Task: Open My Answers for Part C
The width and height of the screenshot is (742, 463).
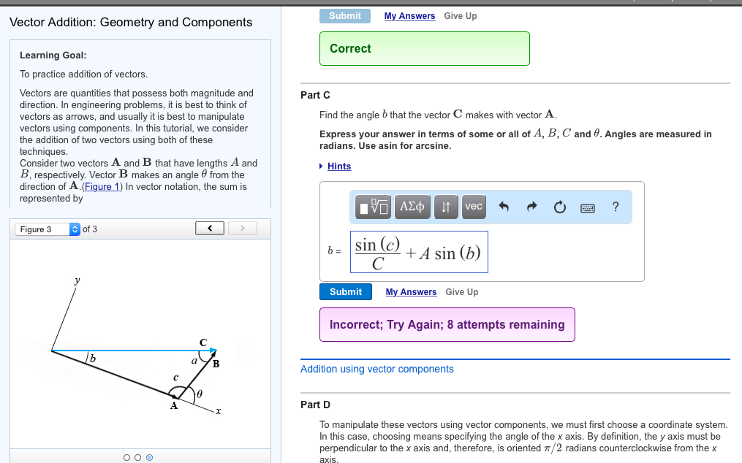Action: pos(411,291)
